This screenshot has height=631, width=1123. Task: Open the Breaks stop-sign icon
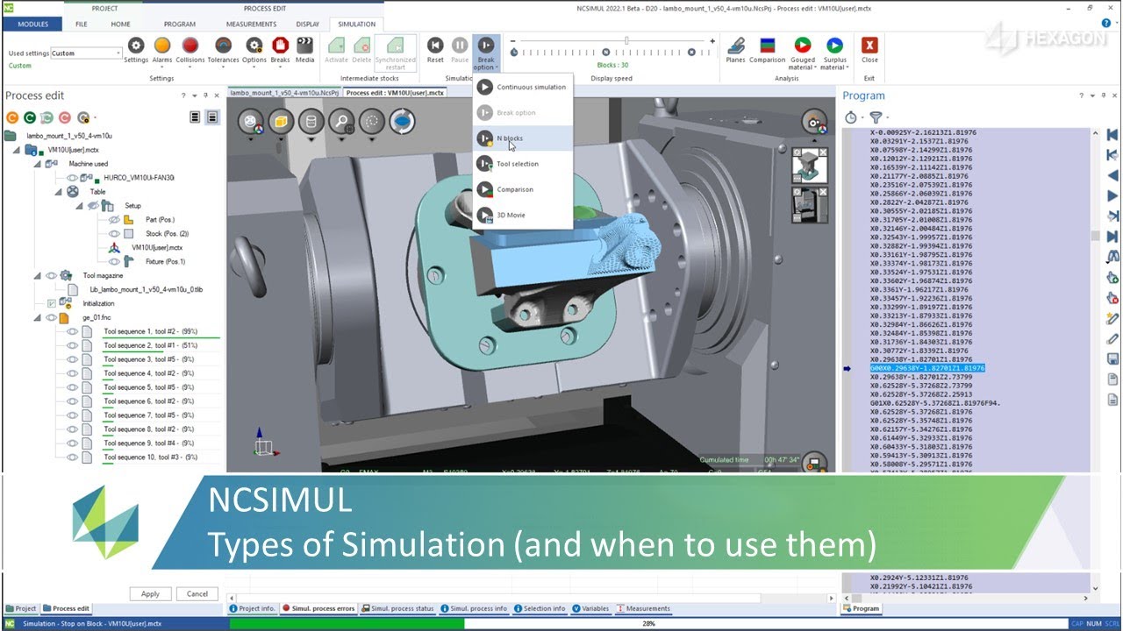[x=280, y=46]
